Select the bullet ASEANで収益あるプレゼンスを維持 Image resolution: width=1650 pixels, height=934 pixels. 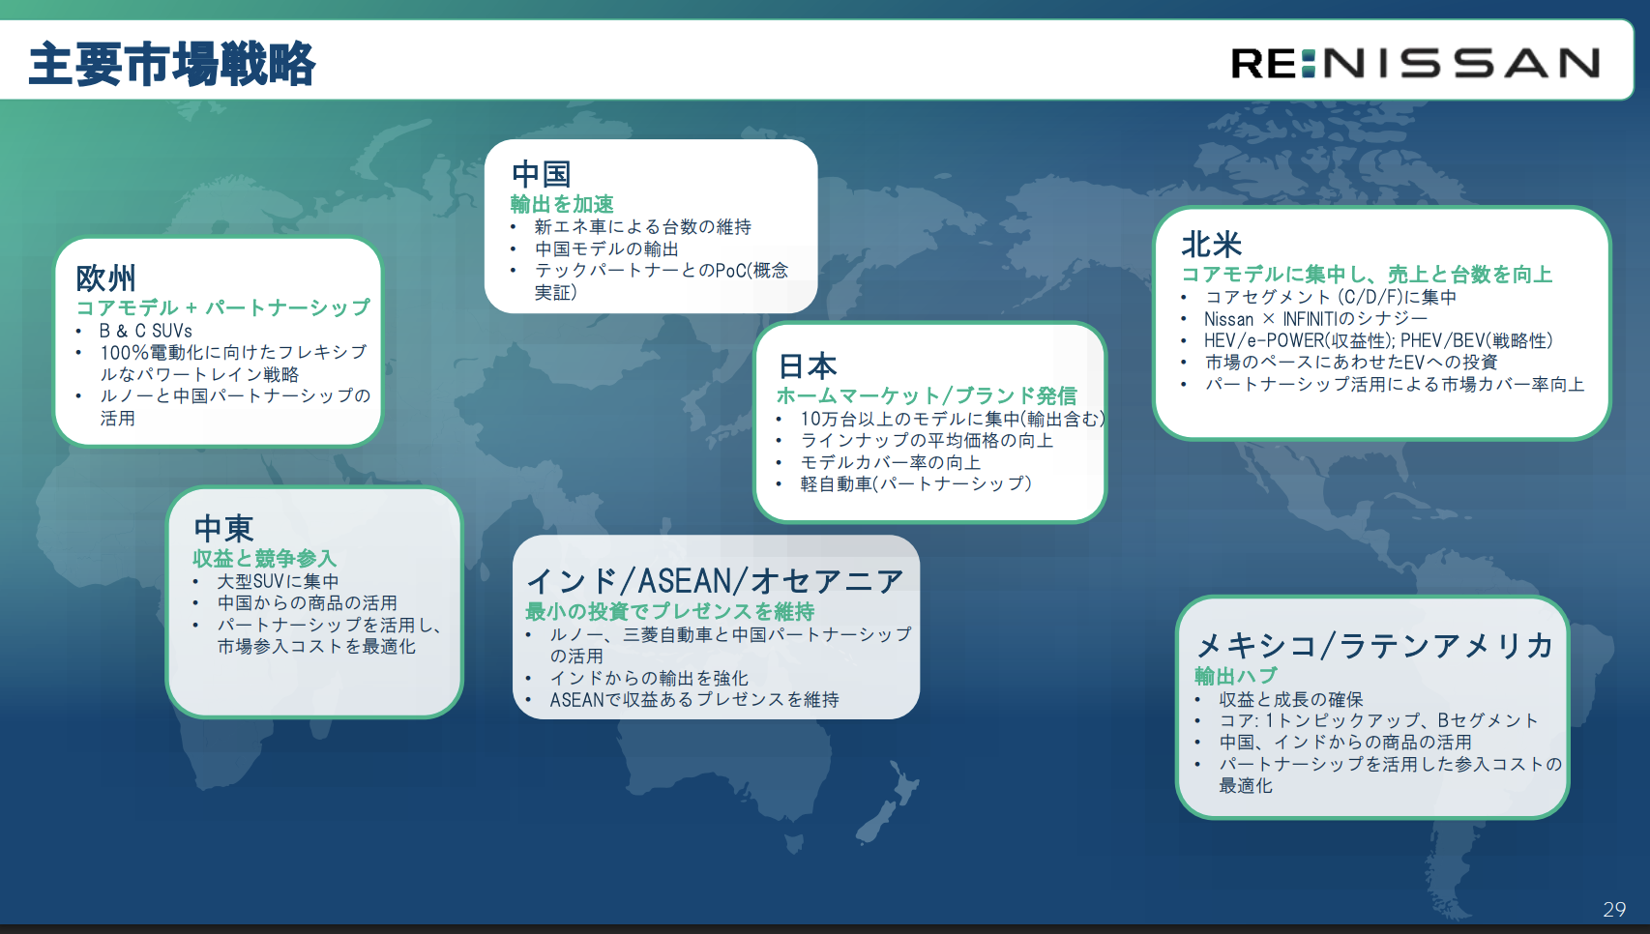coord(694,699)
